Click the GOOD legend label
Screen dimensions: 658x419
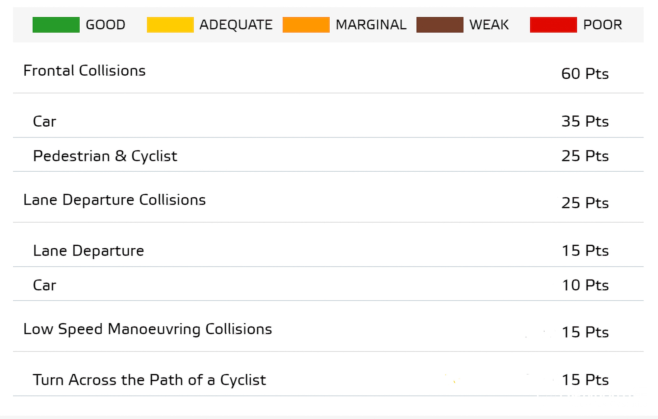coord(105,25)
